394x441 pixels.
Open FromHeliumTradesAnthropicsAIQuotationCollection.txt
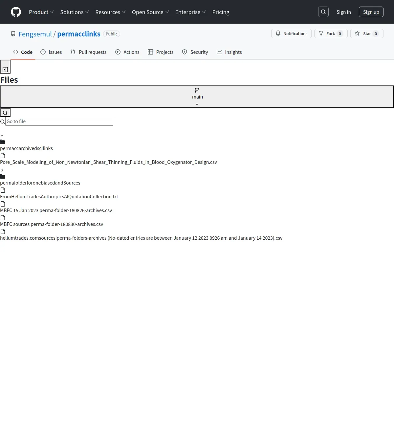pos(59,197)
